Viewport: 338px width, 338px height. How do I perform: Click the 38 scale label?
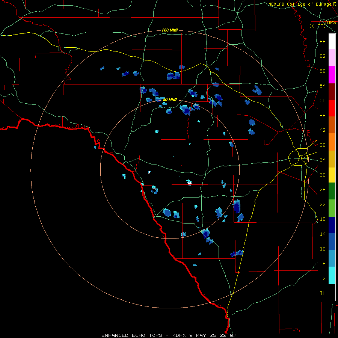coord(323,145)
